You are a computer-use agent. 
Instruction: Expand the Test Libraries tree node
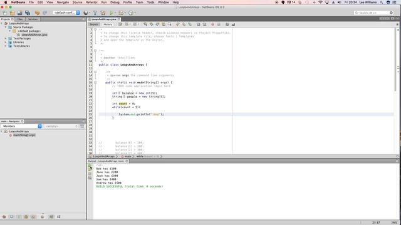pos(6,46)
